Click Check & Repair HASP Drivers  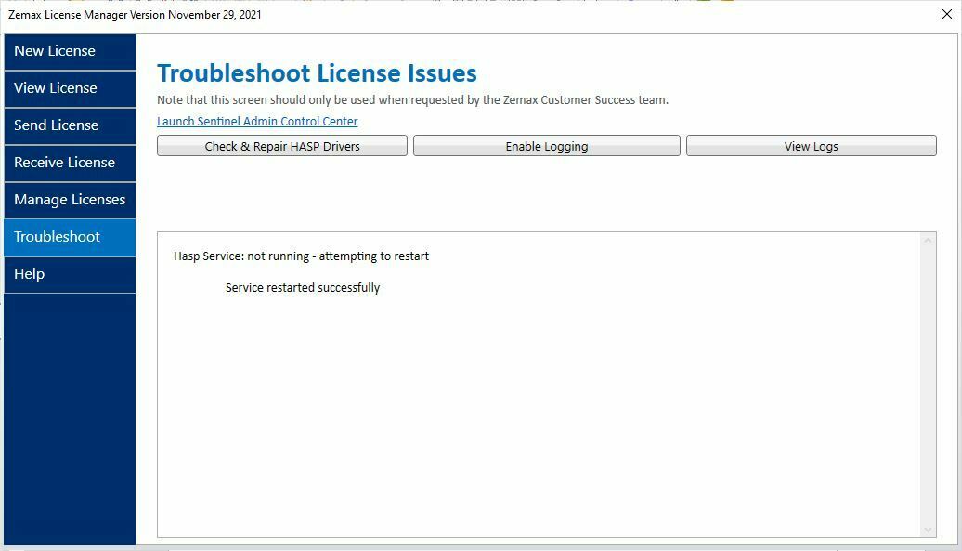pos(282,146)
